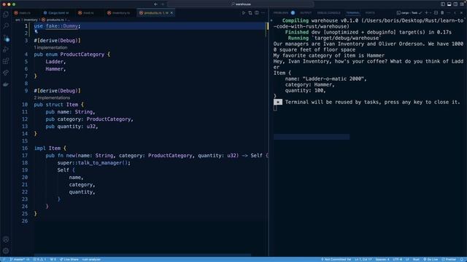Click the command center warehouse search box
Viewport: 467px width, 262px height.
tap(241, 4)
